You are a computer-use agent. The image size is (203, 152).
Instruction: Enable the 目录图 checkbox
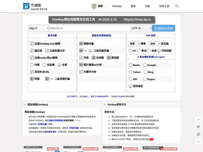coord(94,58)
